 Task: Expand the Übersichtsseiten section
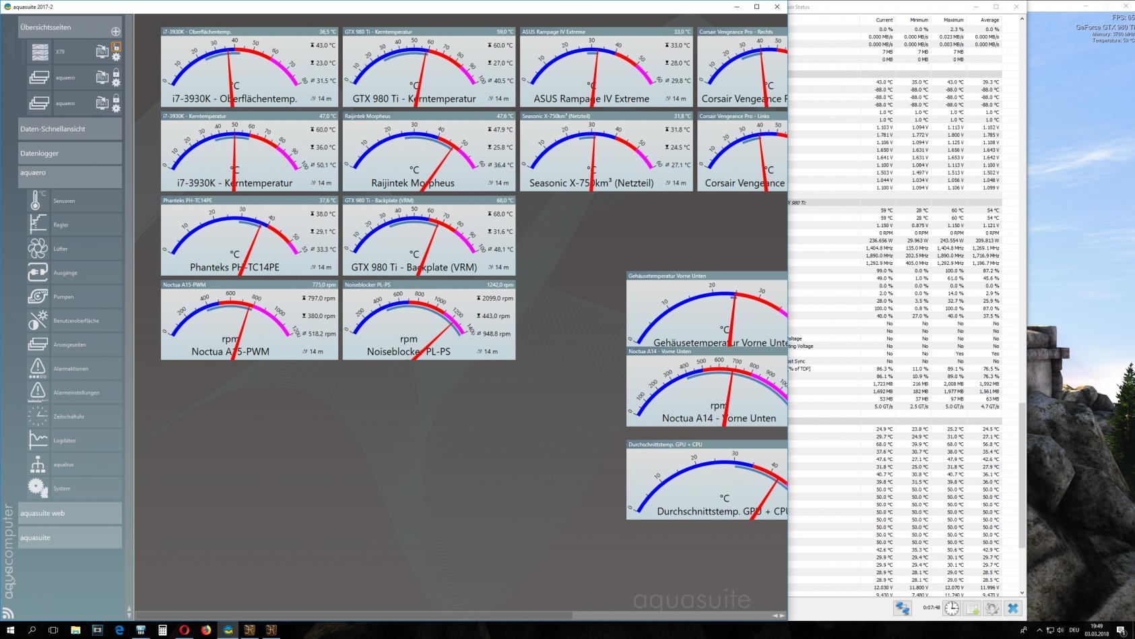pos(70,28)
